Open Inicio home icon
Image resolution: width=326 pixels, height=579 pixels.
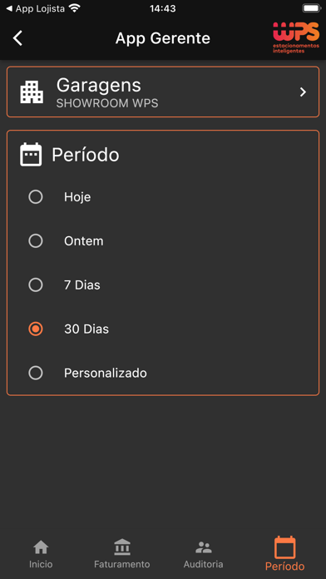click(x=41, y=547)
